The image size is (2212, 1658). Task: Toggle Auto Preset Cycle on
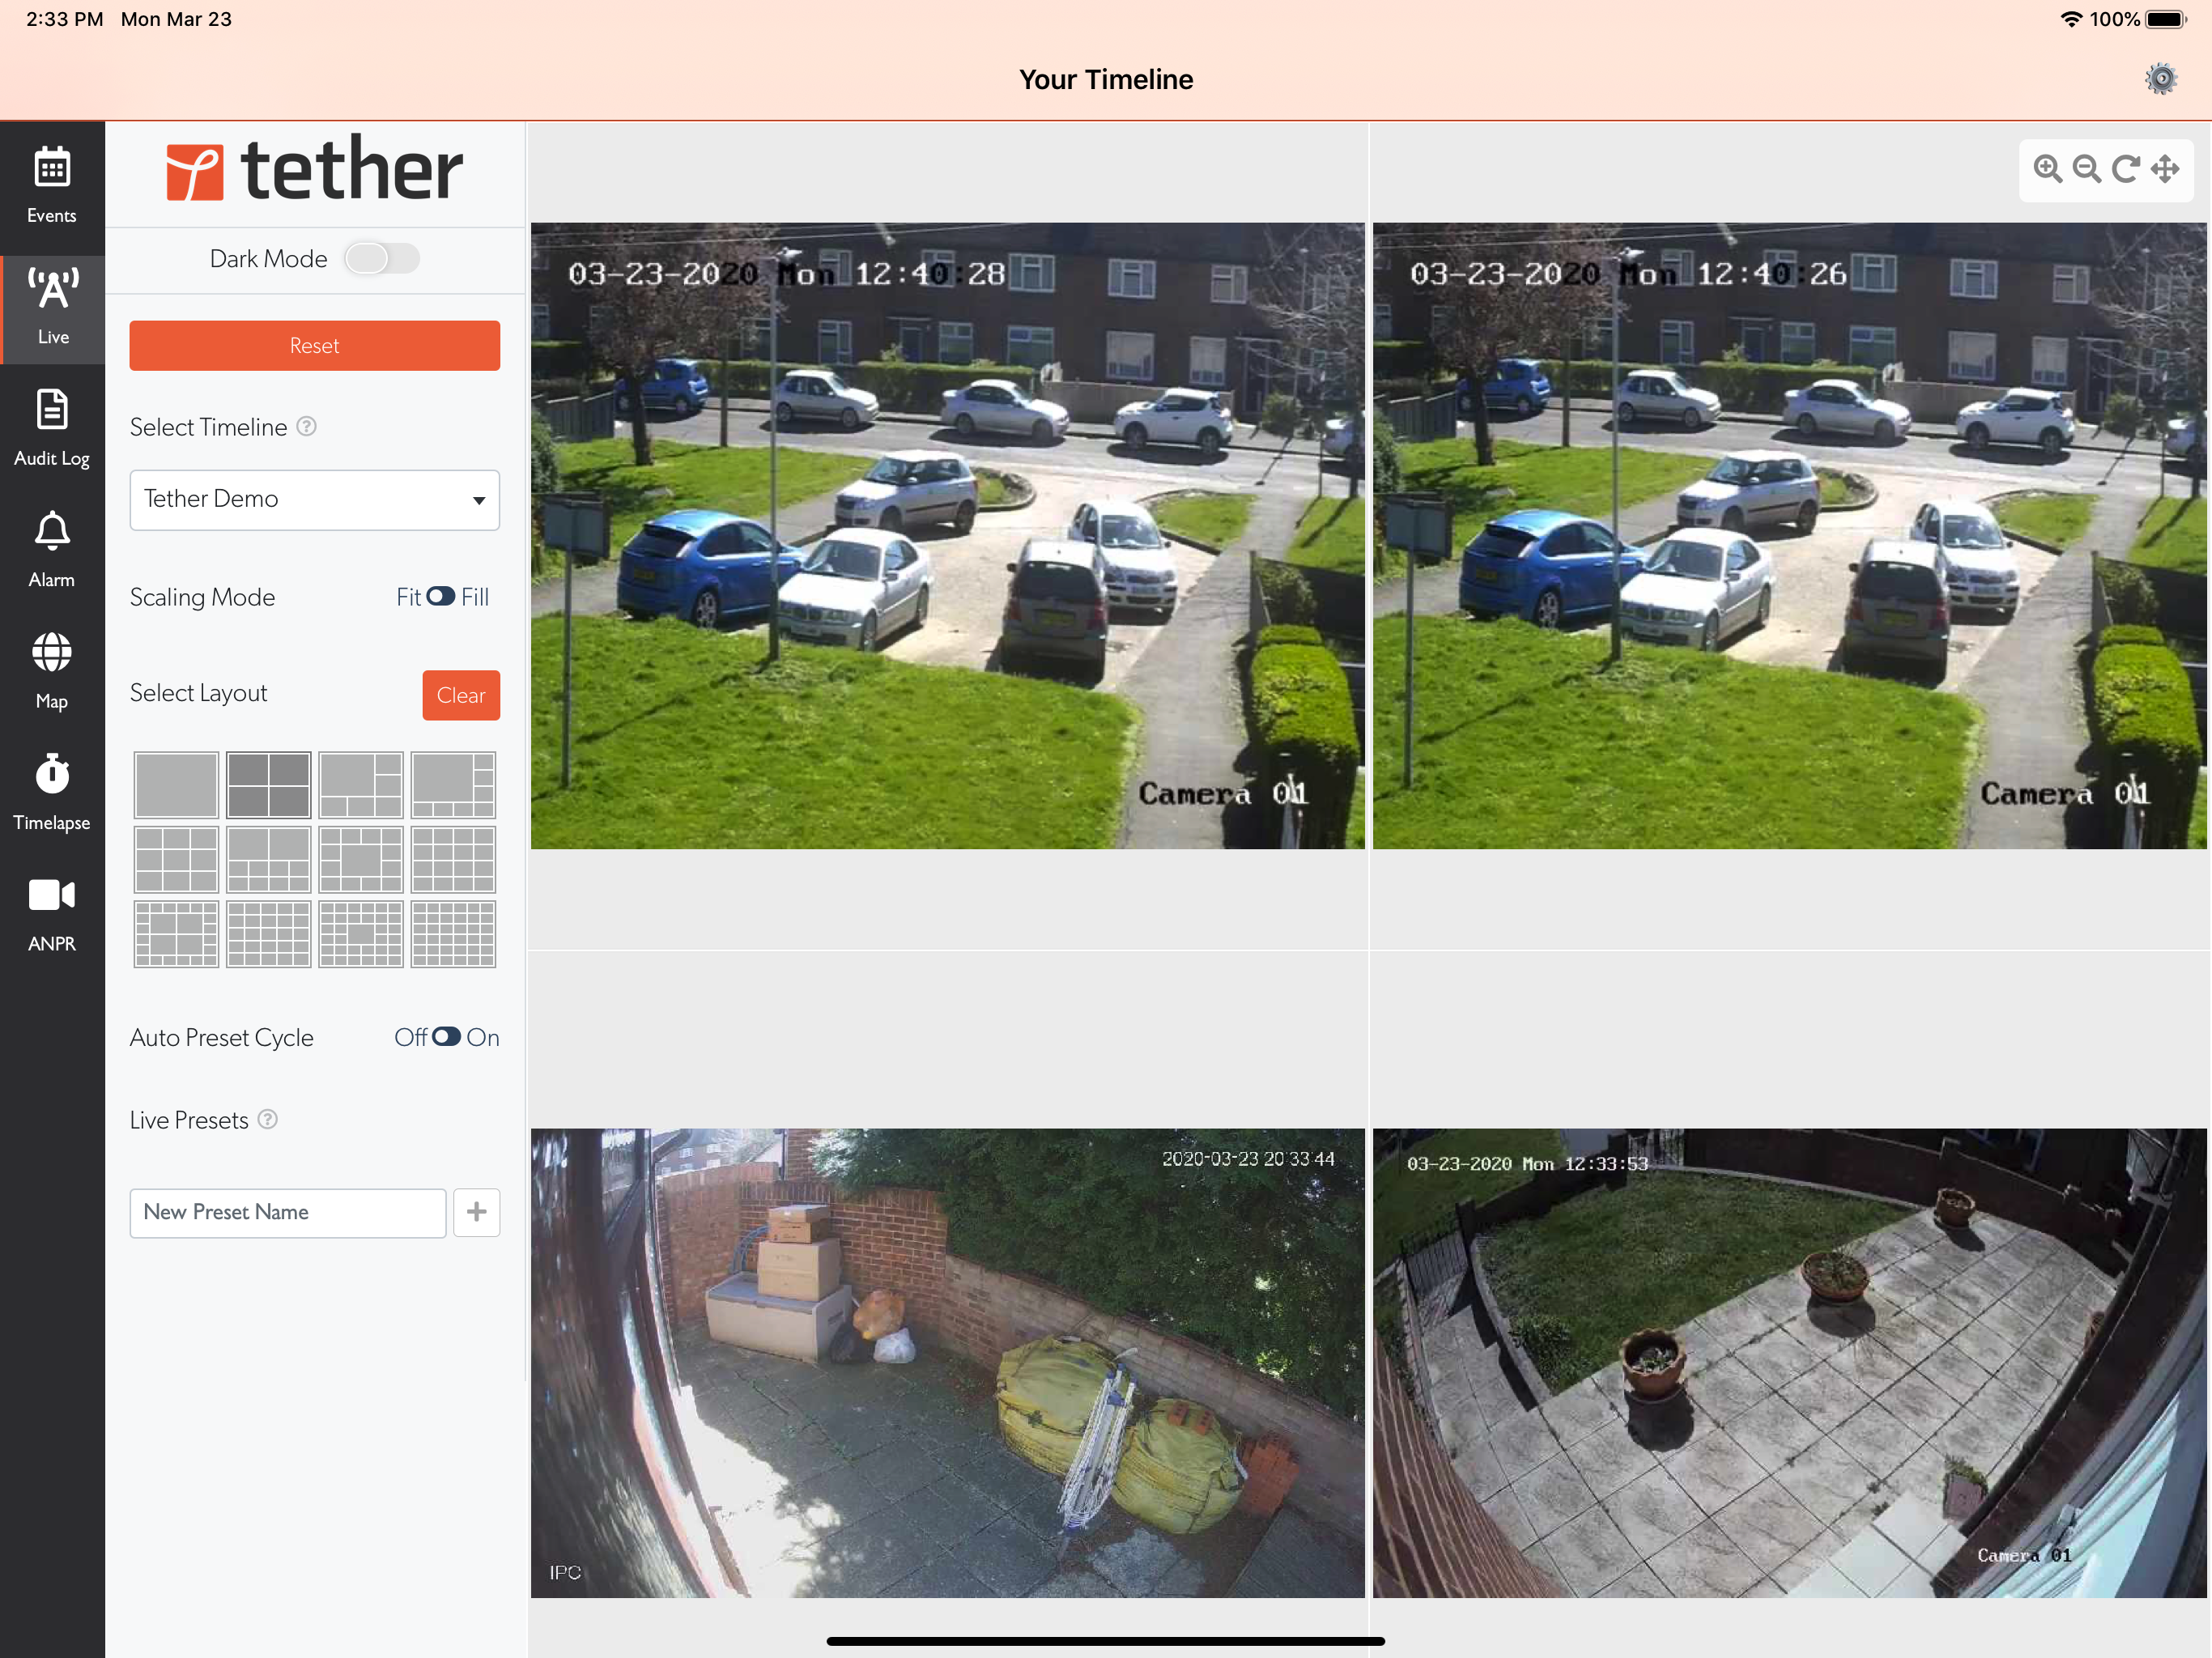pos(446,1037)
